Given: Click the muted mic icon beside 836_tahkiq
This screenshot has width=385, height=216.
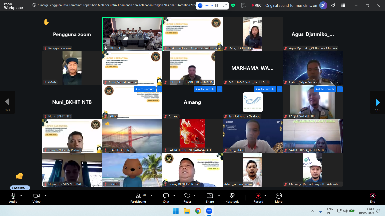Looking at the screenshot, I should 226,150.
